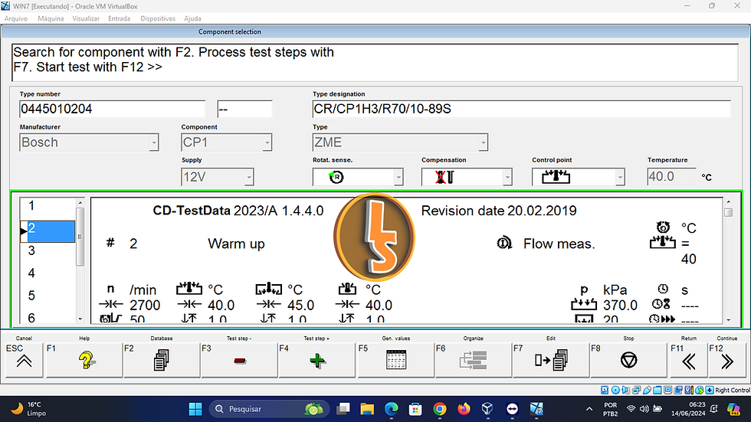Open Copilot icon in the system tray
Viewport: 751px width, 422px height.
(733, 409)
